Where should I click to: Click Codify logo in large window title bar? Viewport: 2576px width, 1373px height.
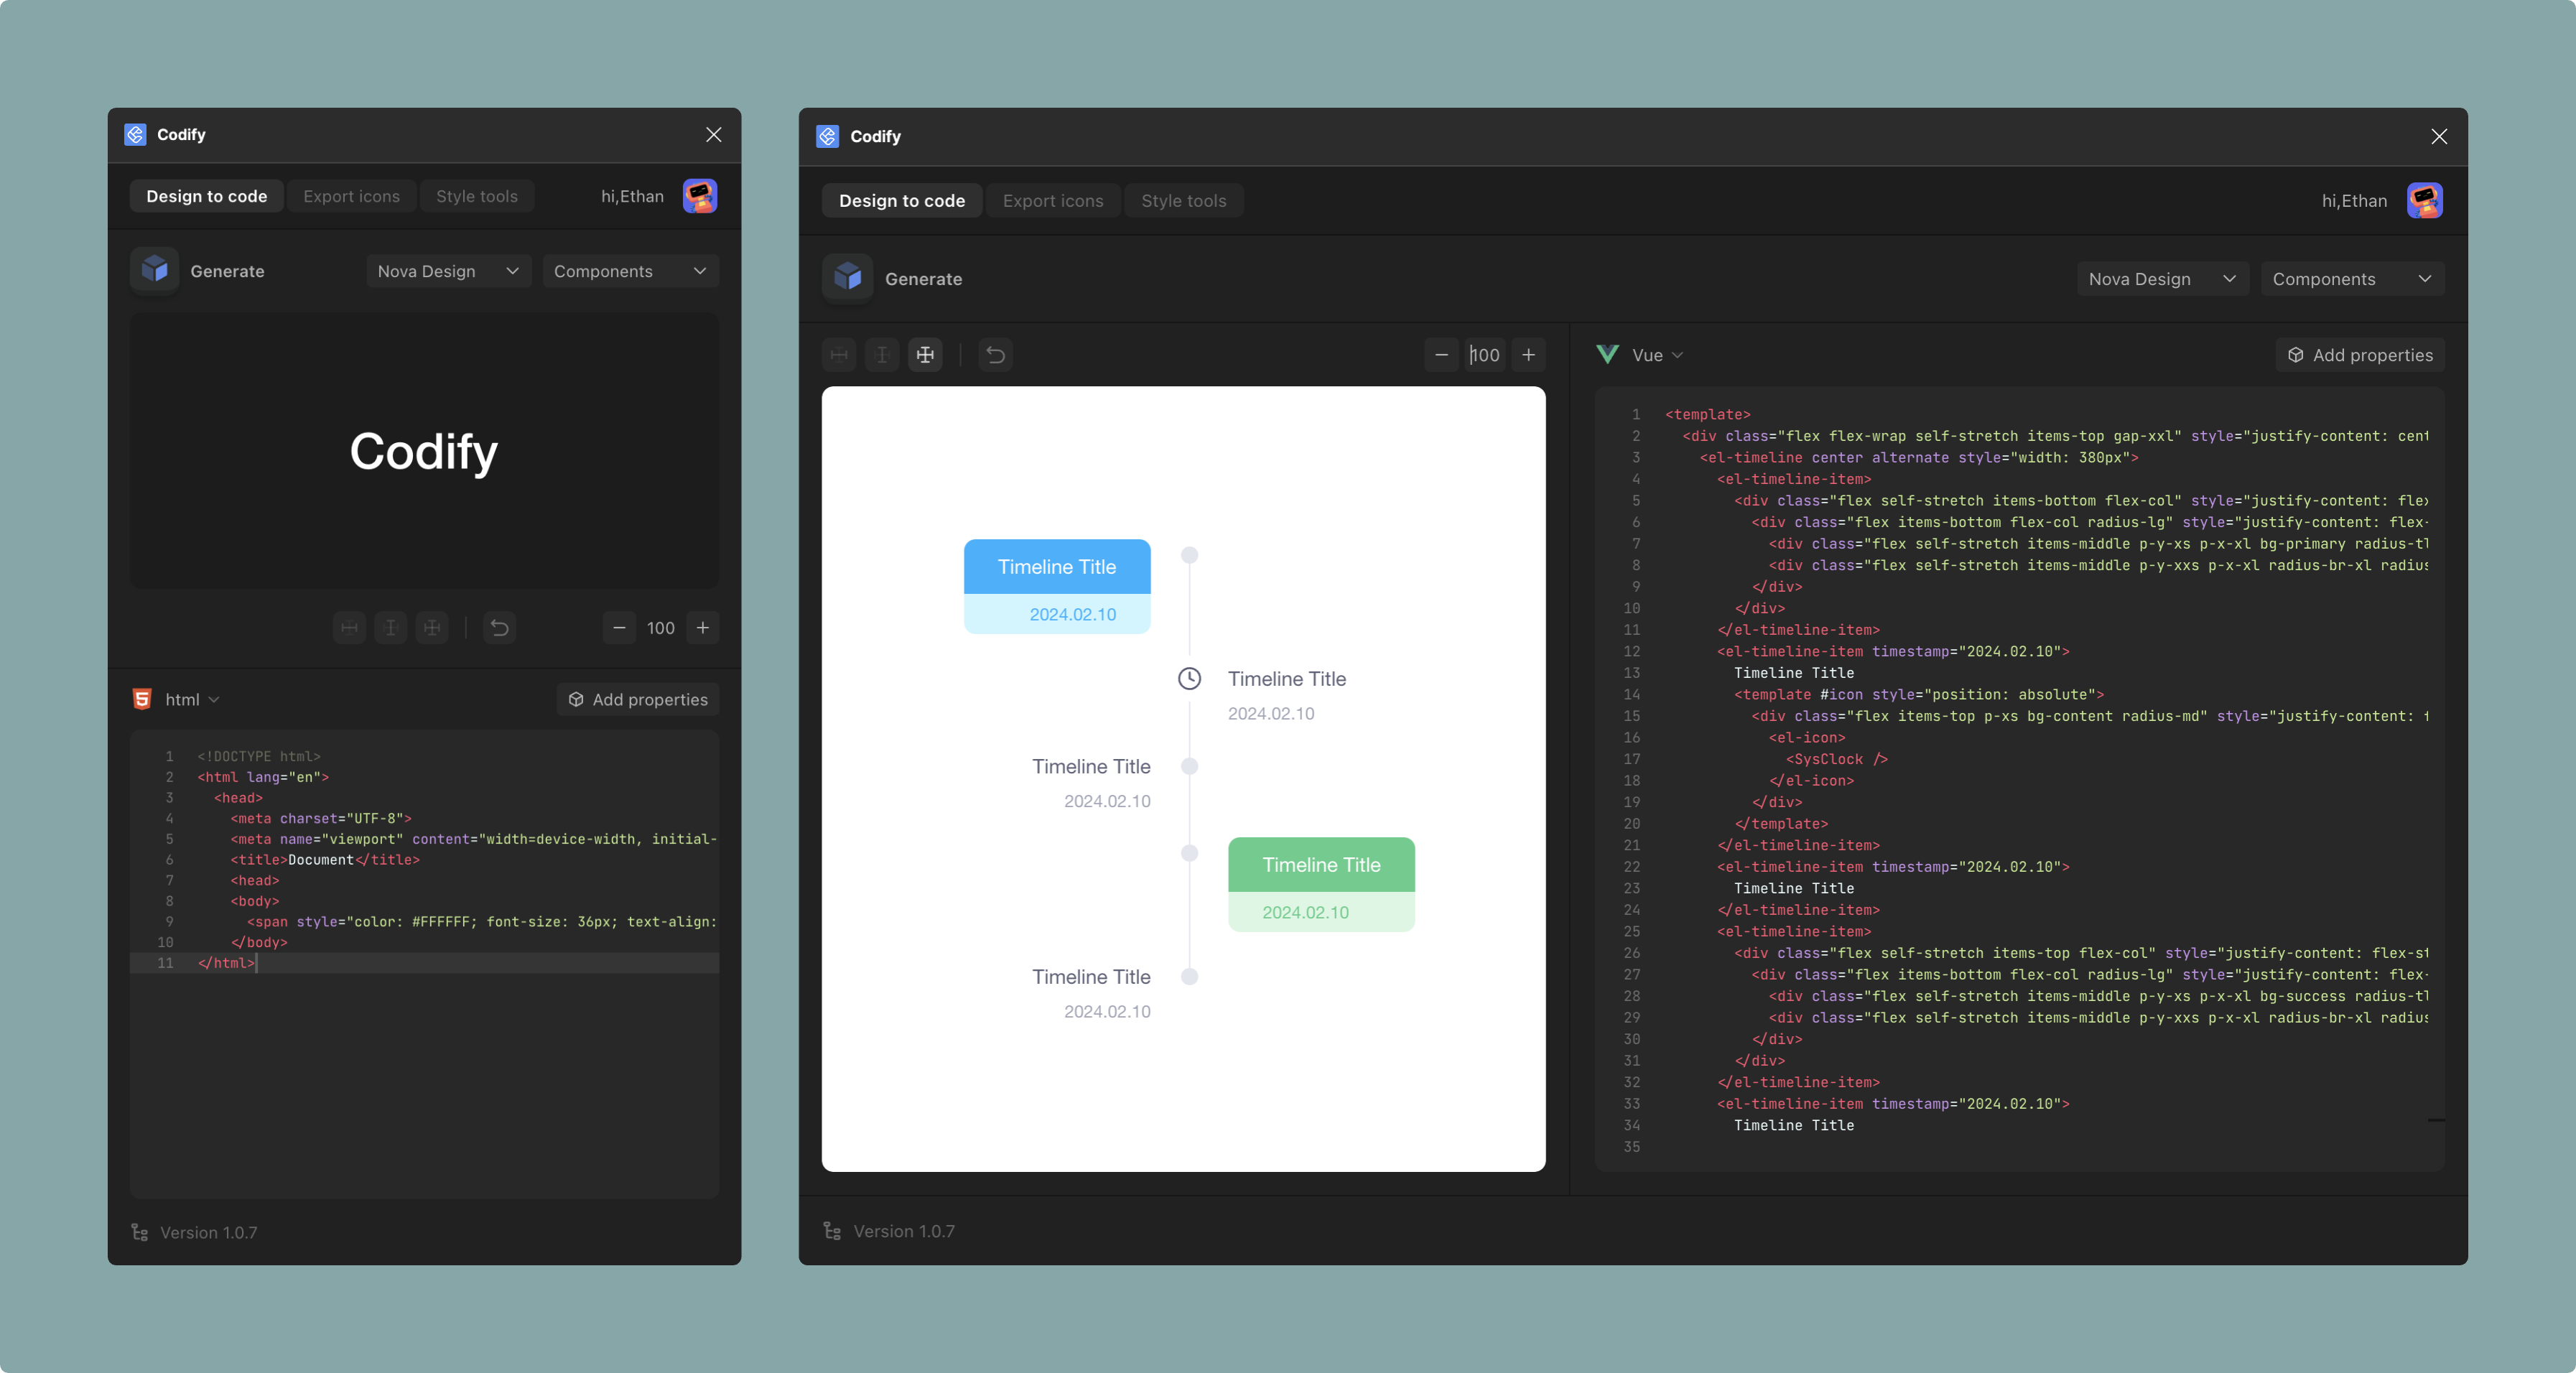pos(827,136)
